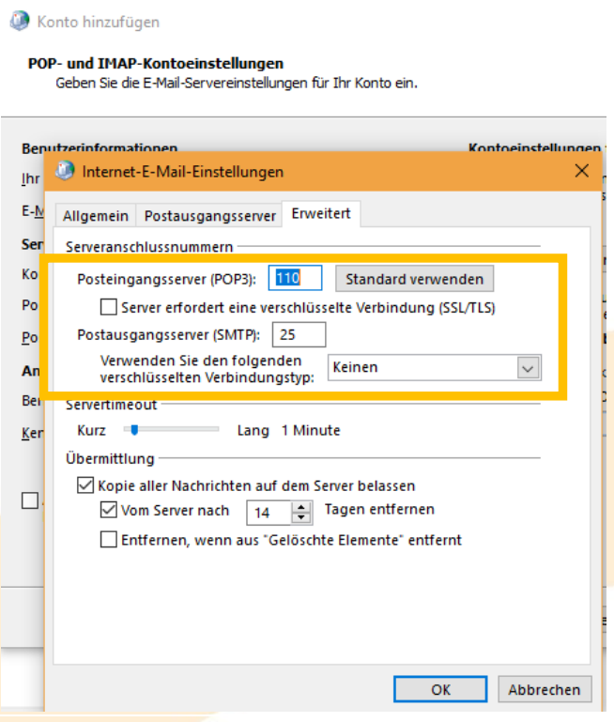Select the Erweitert tab
This screenshot has width=614, height=722.
coord(321,214)
